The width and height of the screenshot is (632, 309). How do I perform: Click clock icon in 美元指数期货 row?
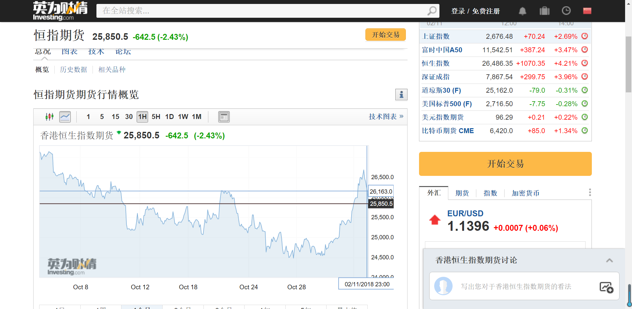coord(585,117)
